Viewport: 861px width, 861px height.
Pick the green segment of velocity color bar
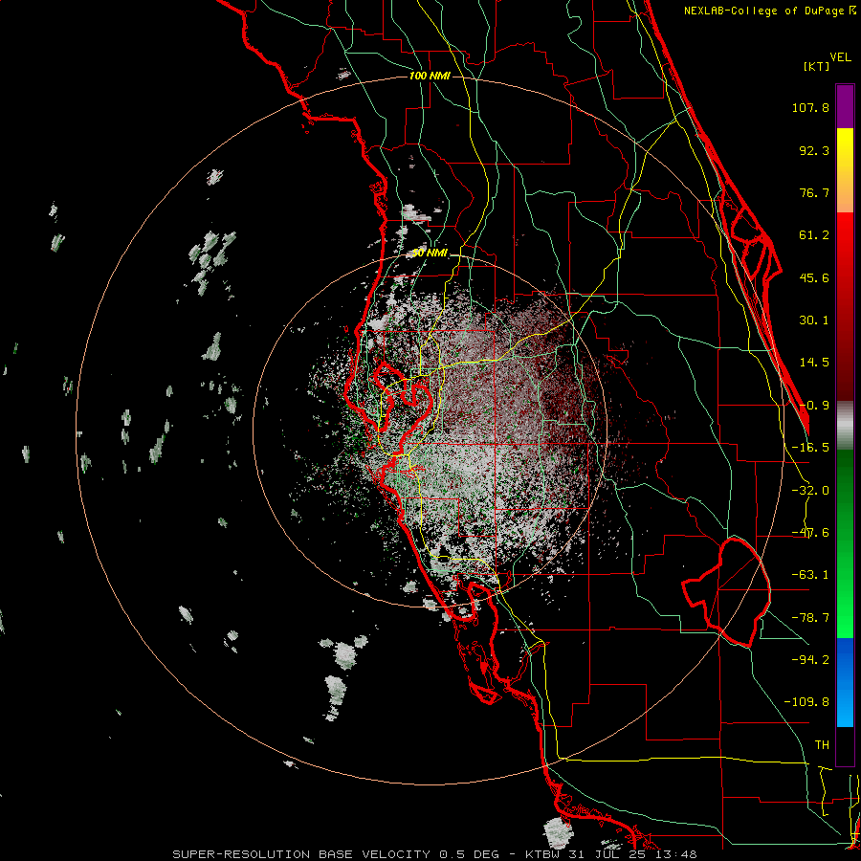click(x=845, y=543)
